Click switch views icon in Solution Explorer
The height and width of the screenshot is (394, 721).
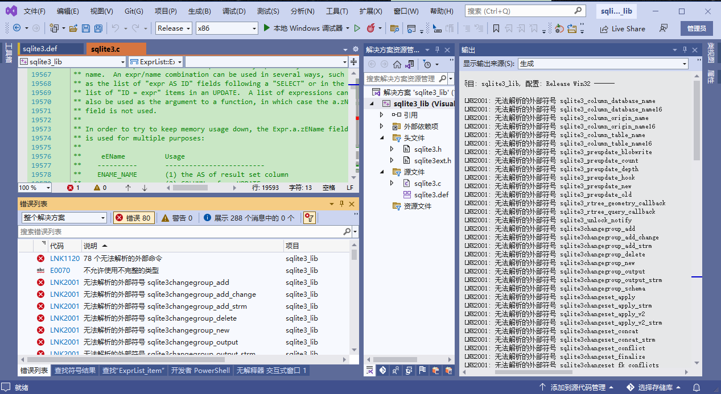pos(410,64)
